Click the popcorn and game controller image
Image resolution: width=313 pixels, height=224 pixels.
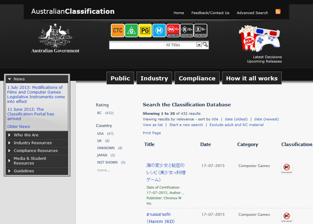(x=259, y=39)
